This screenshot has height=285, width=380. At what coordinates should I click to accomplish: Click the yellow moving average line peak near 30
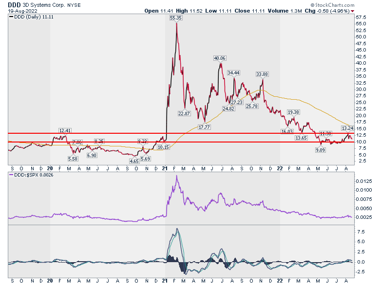point(260,90)
